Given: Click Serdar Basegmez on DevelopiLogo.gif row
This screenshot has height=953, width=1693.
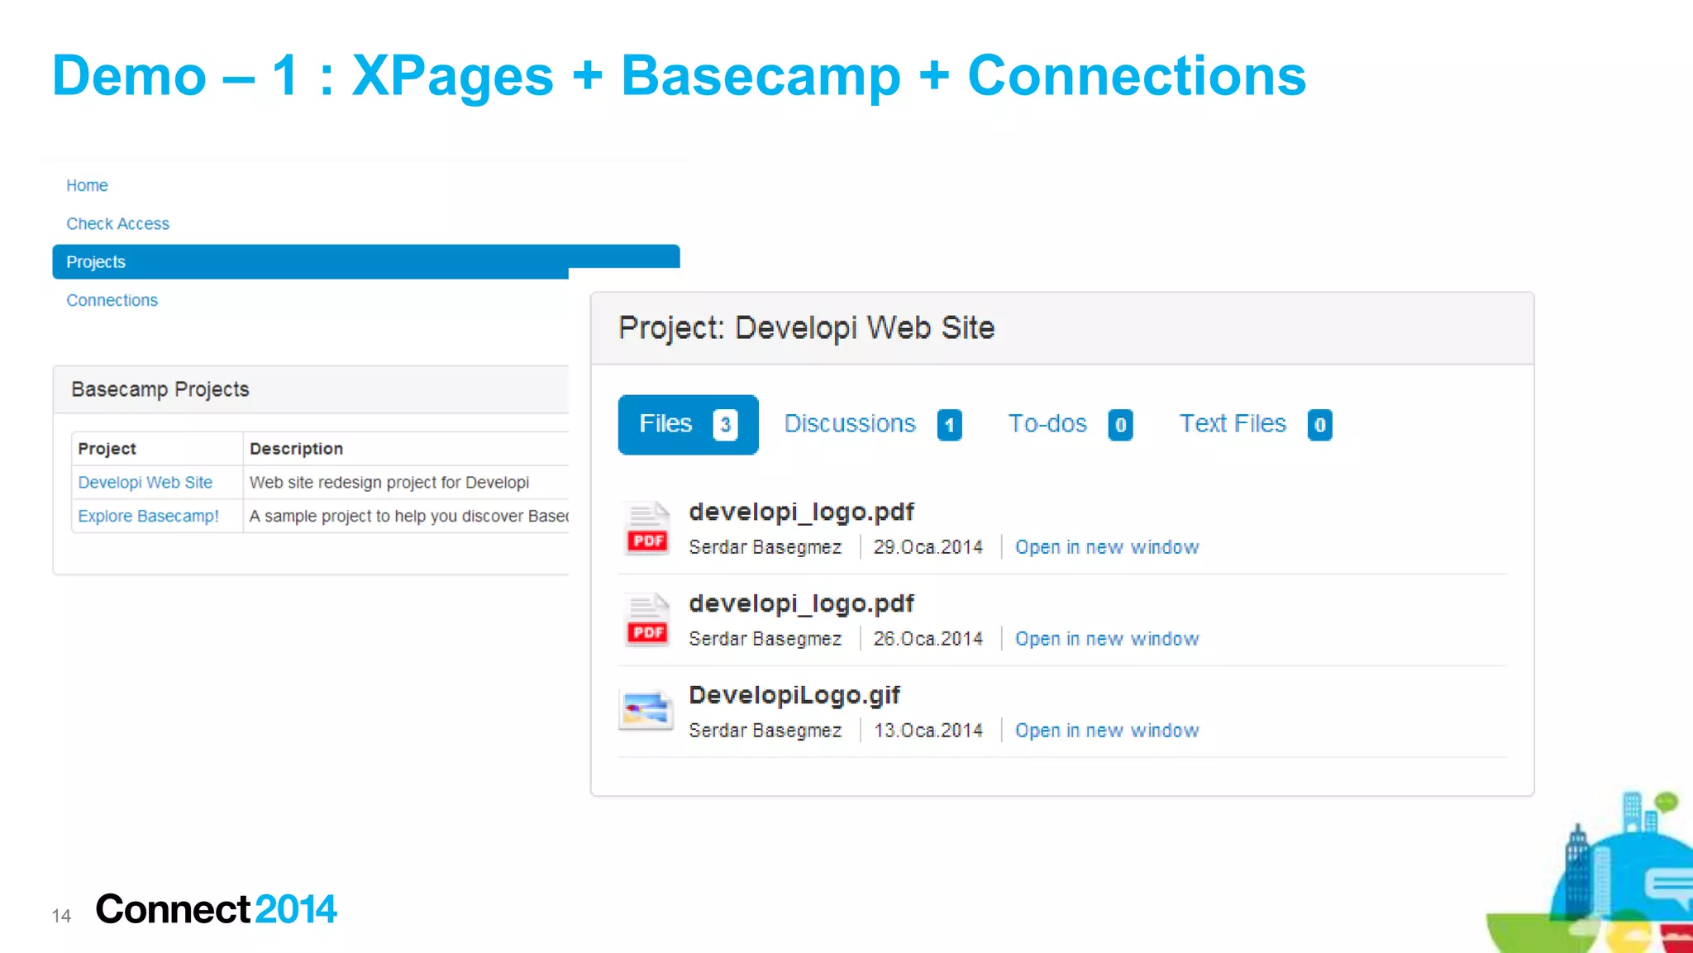Looking at the screenshot, I should pos(765,731).
